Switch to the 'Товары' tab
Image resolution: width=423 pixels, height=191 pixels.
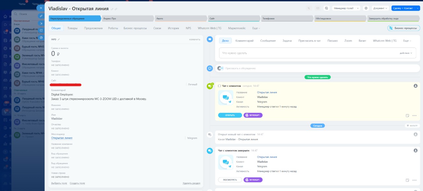[72, 28]
